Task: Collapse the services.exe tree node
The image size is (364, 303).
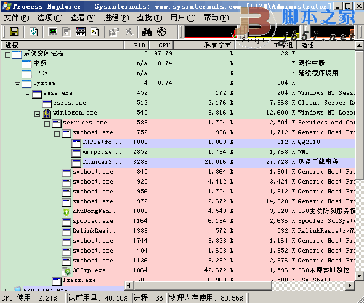Action: 47,124
